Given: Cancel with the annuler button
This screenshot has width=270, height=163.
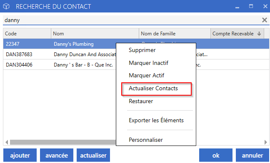Looking at the screenshot, I should tap(252, 155).
